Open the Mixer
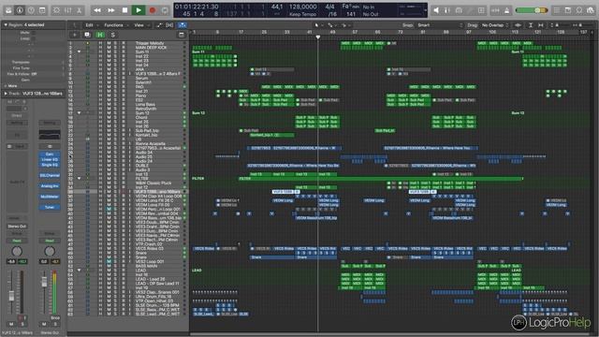 click(68, 10)
